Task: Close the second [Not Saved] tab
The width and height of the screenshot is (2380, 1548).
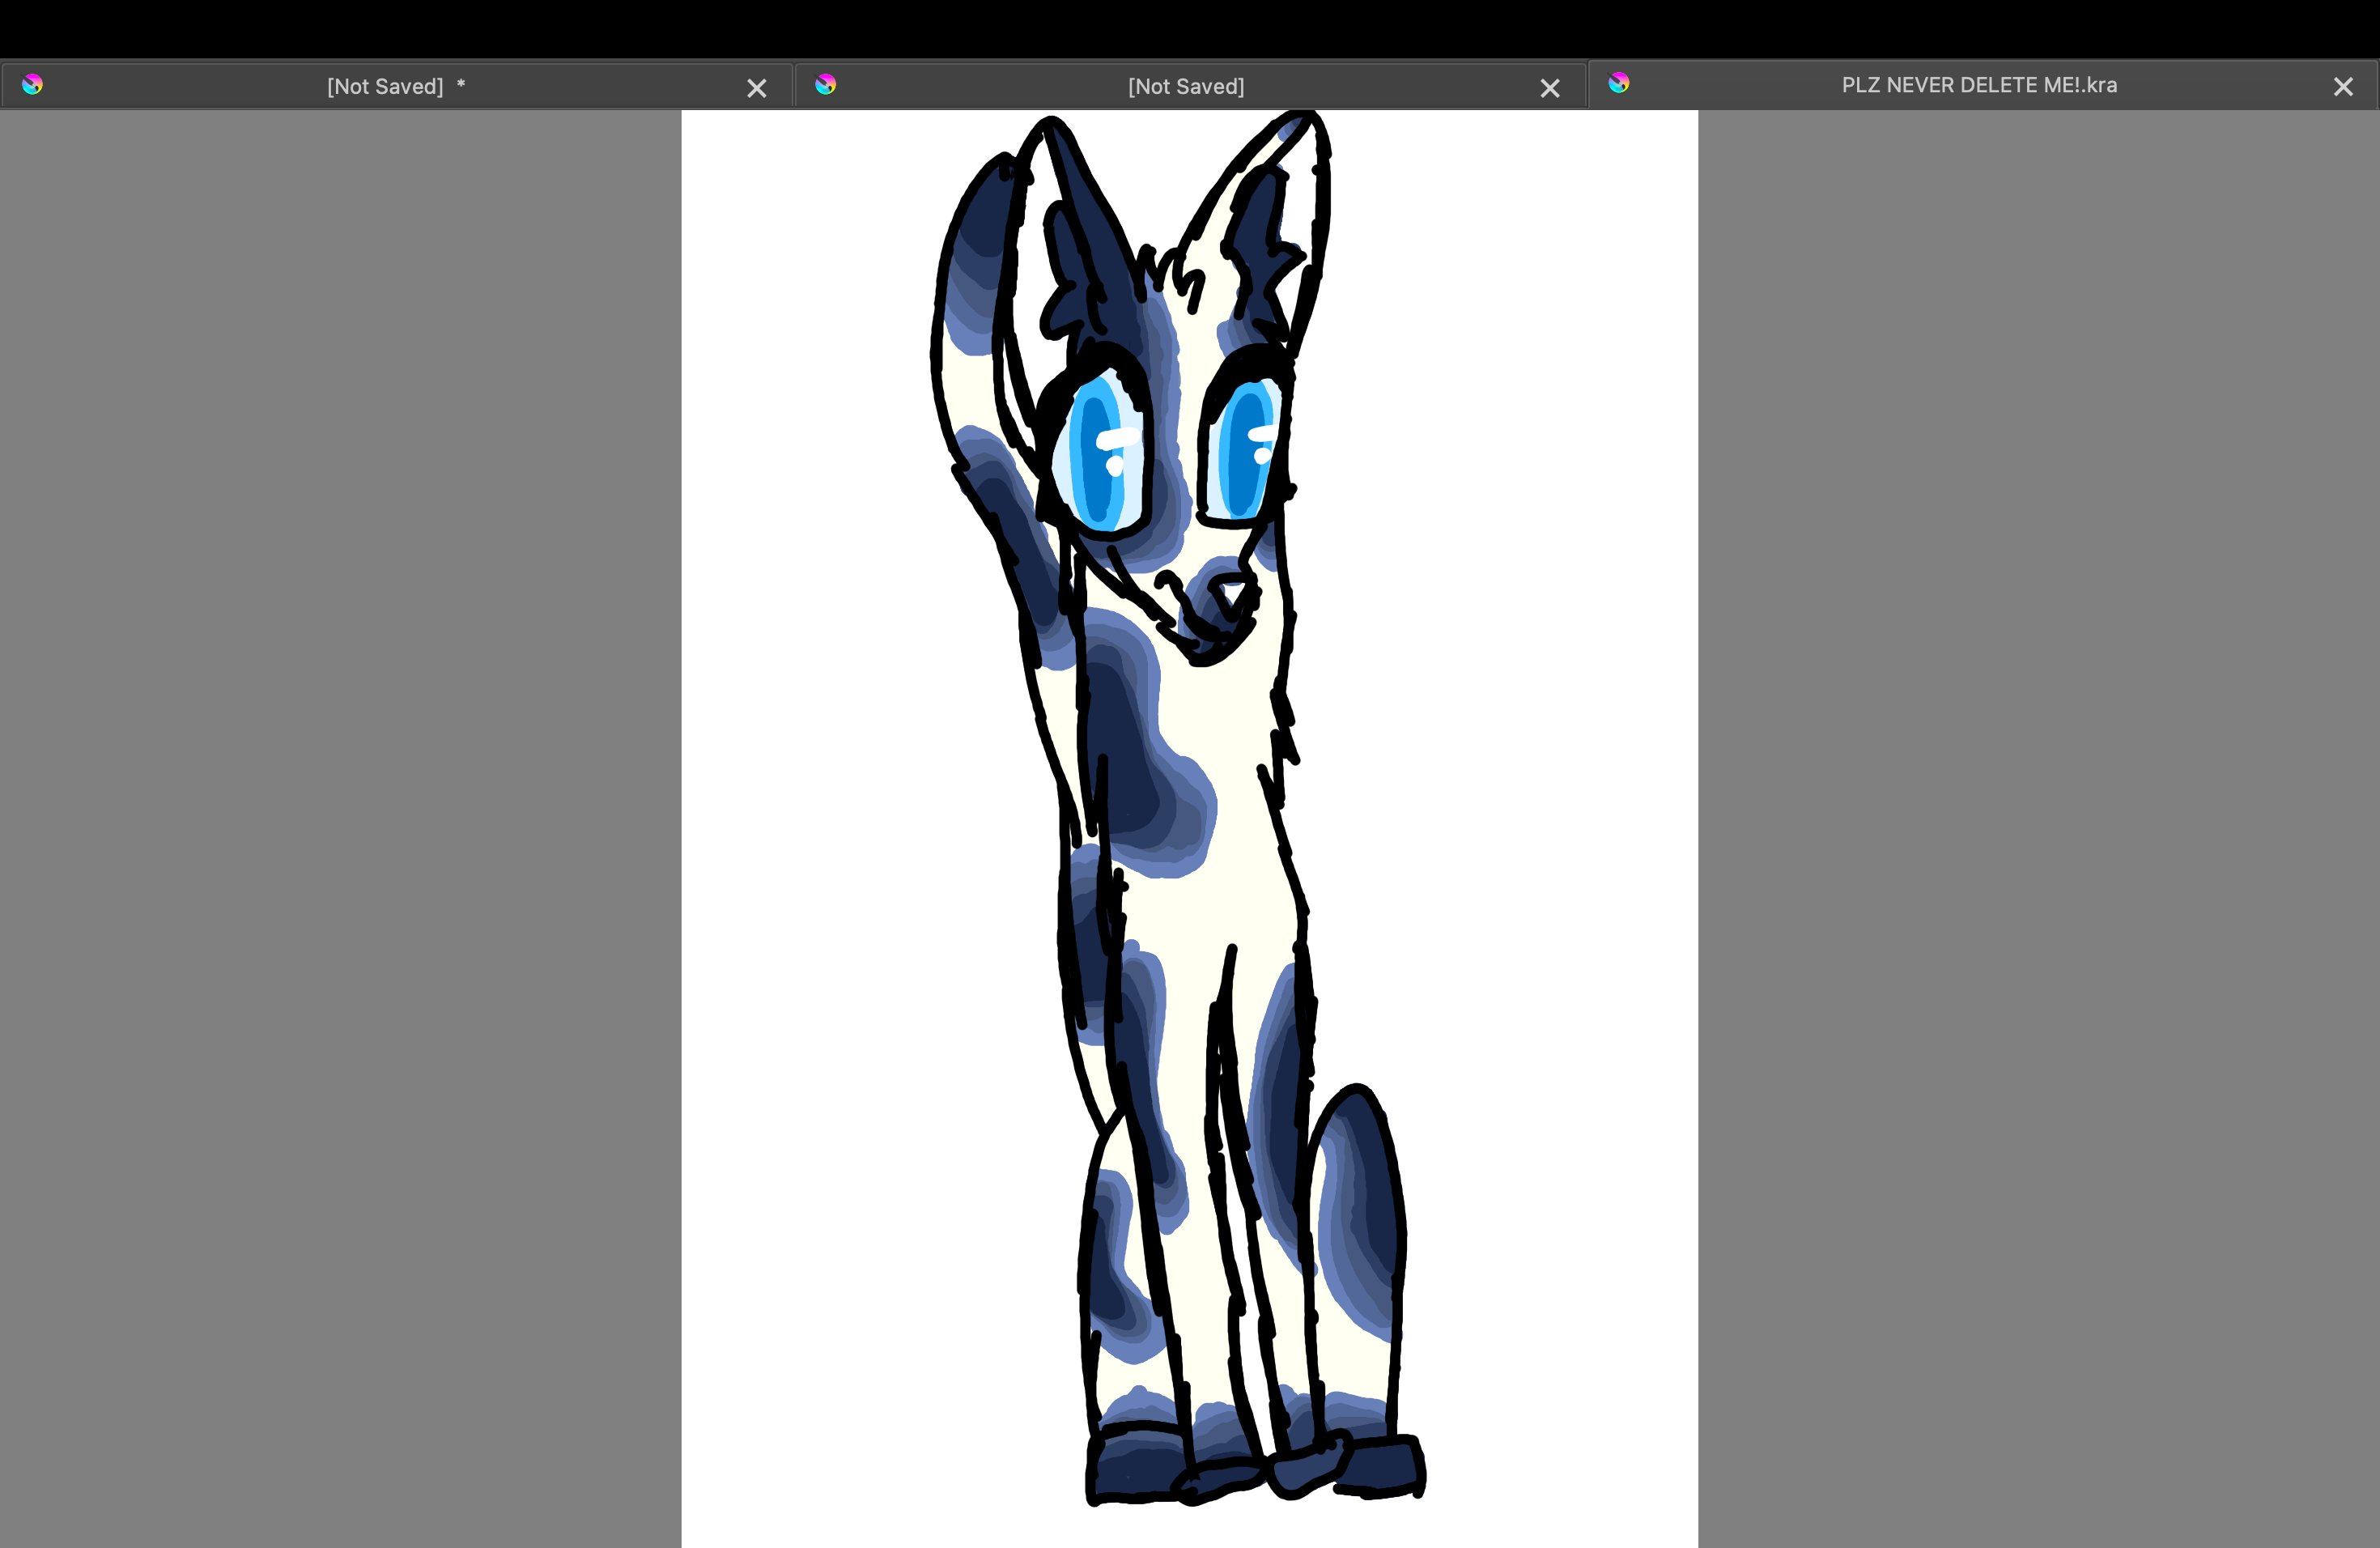Action: (1550, 88)
